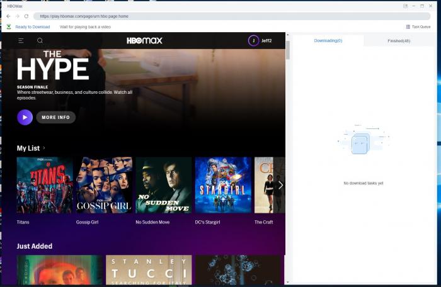Switch to the Downloading(0) tab
The width and height of the screenshot is (441, 287).
click(328, 41)
